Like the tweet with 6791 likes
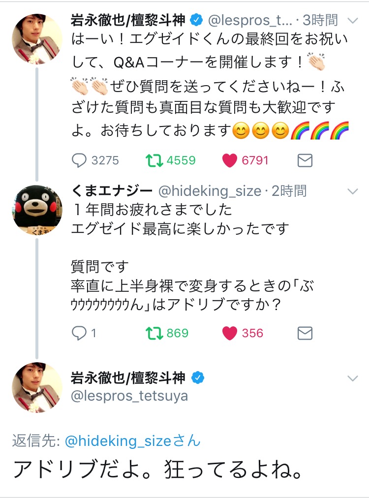 coord(229,160)
